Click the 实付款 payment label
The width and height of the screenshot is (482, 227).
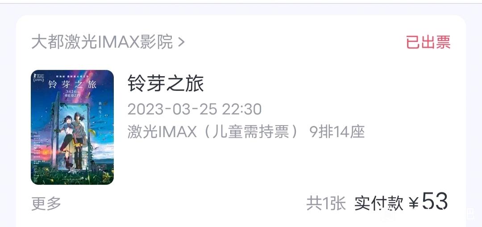(379, 203)
